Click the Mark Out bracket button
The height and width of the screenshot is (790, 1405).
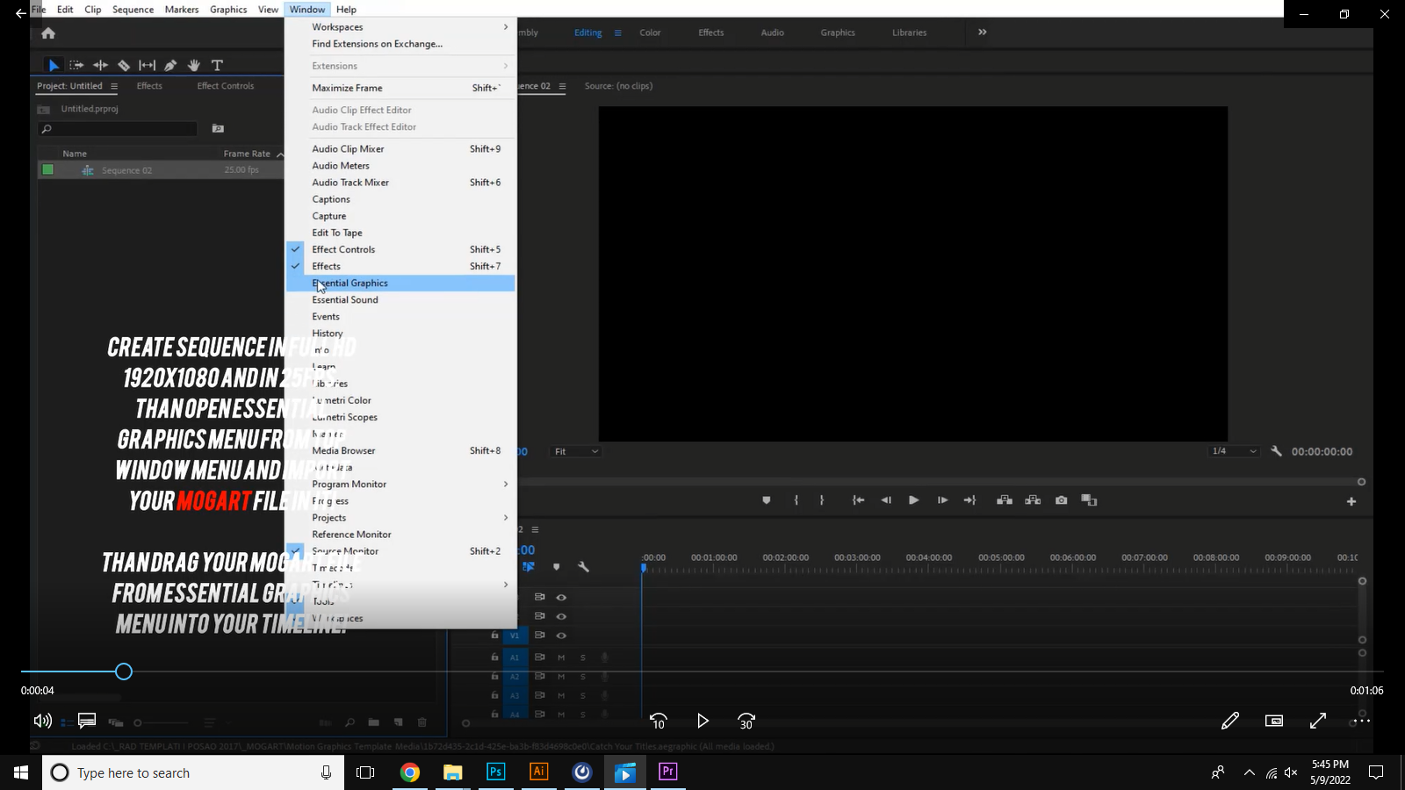click(822, 500)
